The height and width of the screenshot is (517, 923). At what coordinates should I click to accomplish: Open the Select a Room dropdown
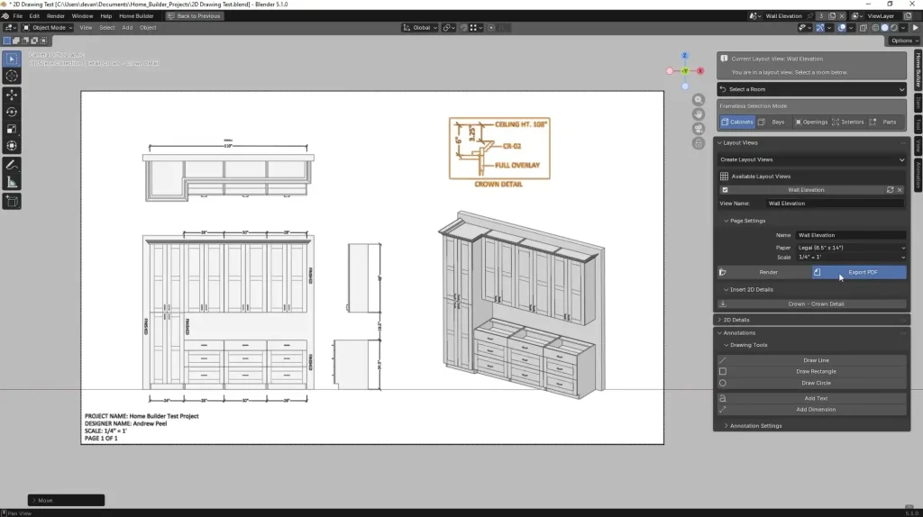point(811,89)
